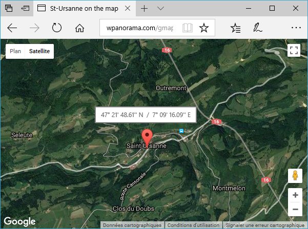Add page to favorites with star
Screen dimensions: 308x229
point(204,28)
